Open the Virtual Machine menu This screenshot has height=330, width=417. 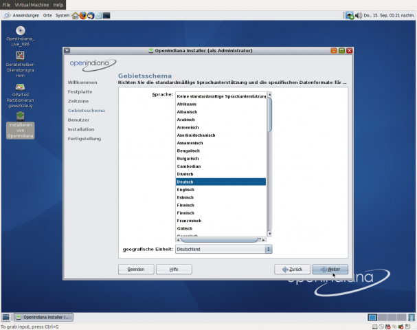click(34, 5)
